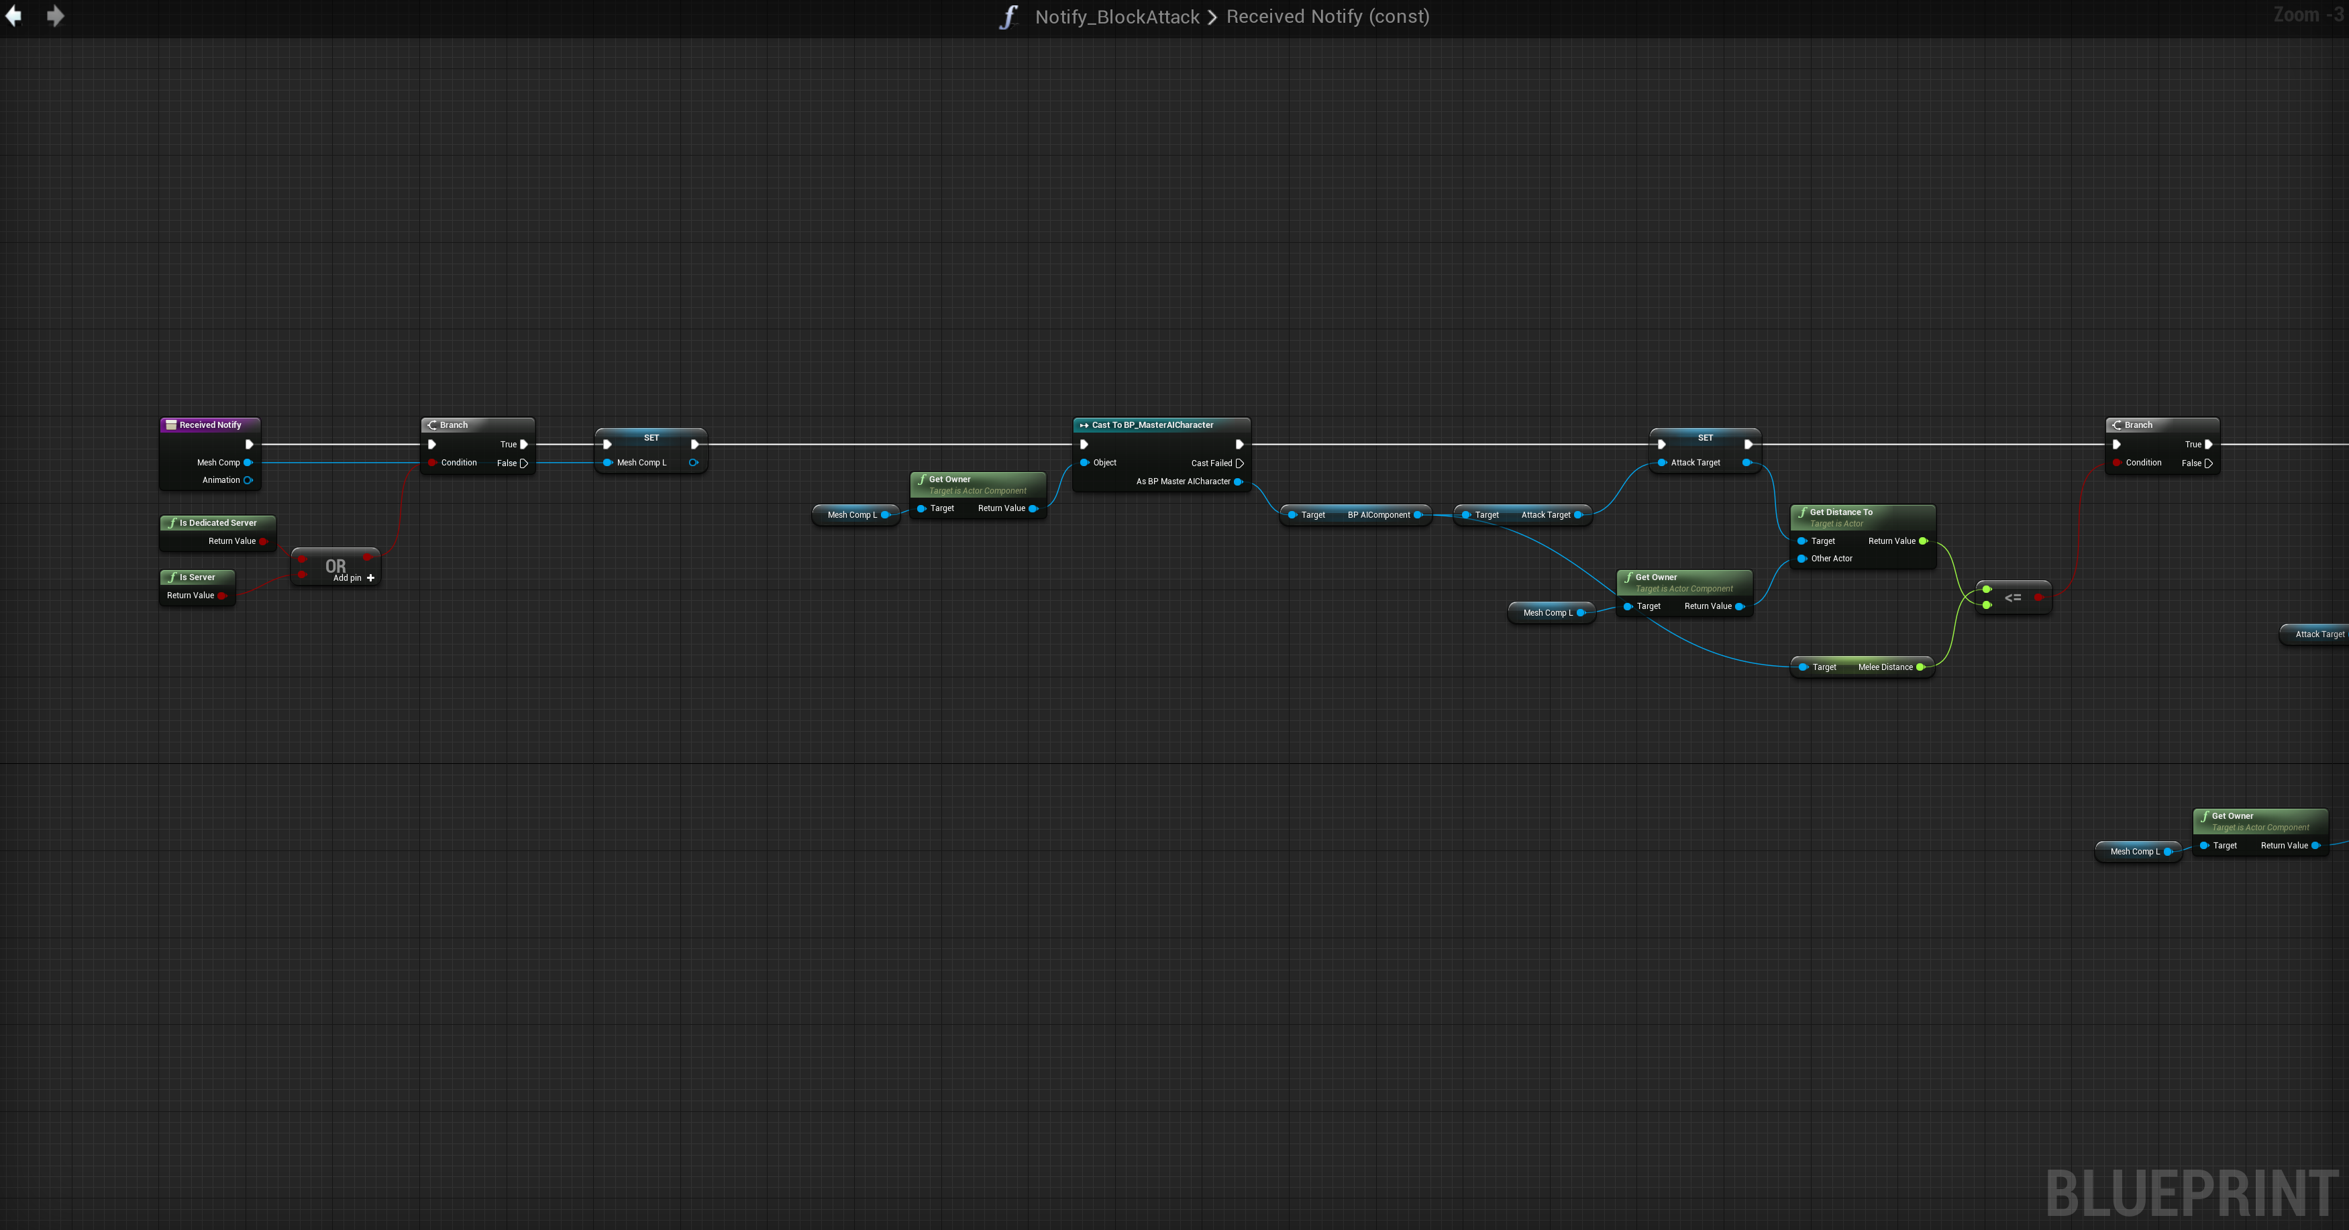
Task: Click the back navigation arrow
Action: coord(13,16)
